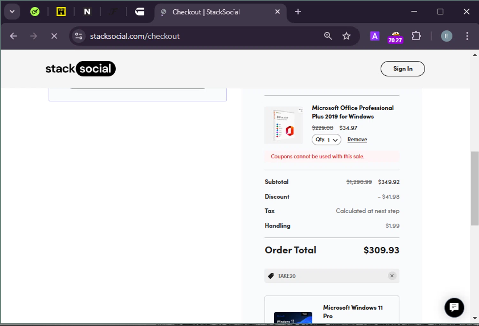Maximize the browser window
This screenshot has width=479, height=326.
[440, 11]
